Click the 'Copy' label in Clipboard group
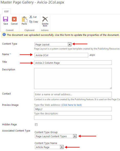The height and width of the screenshot is (151, 120). (36, 22)
